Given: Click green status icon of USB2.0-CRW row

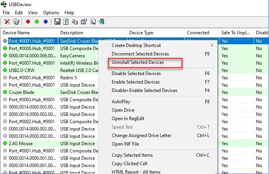Looking at the screenshot, I should [x=5, y=70].
